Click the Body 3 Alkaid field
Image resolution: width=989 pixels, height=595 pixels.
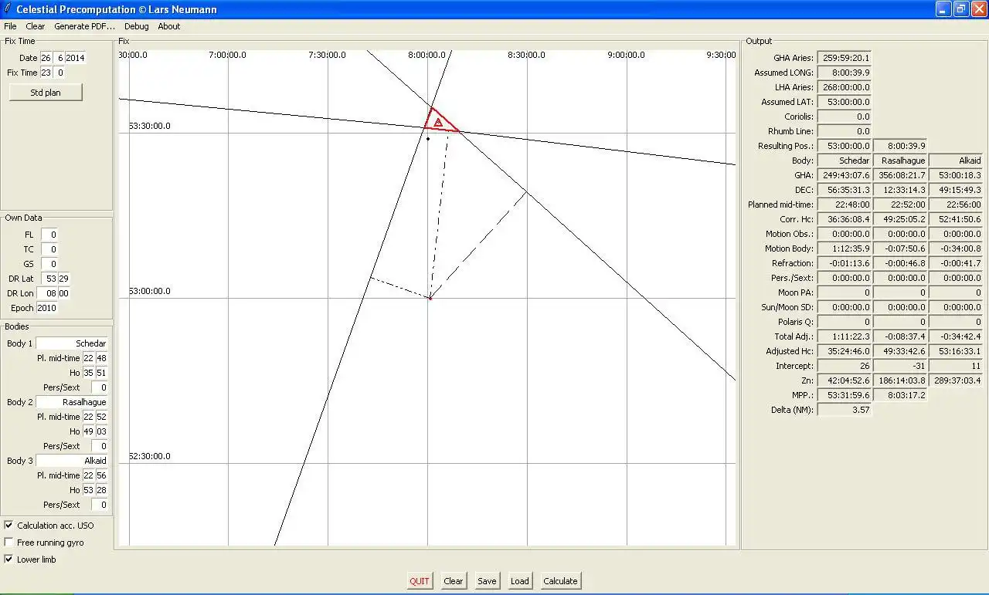click(x=72, y=461)
